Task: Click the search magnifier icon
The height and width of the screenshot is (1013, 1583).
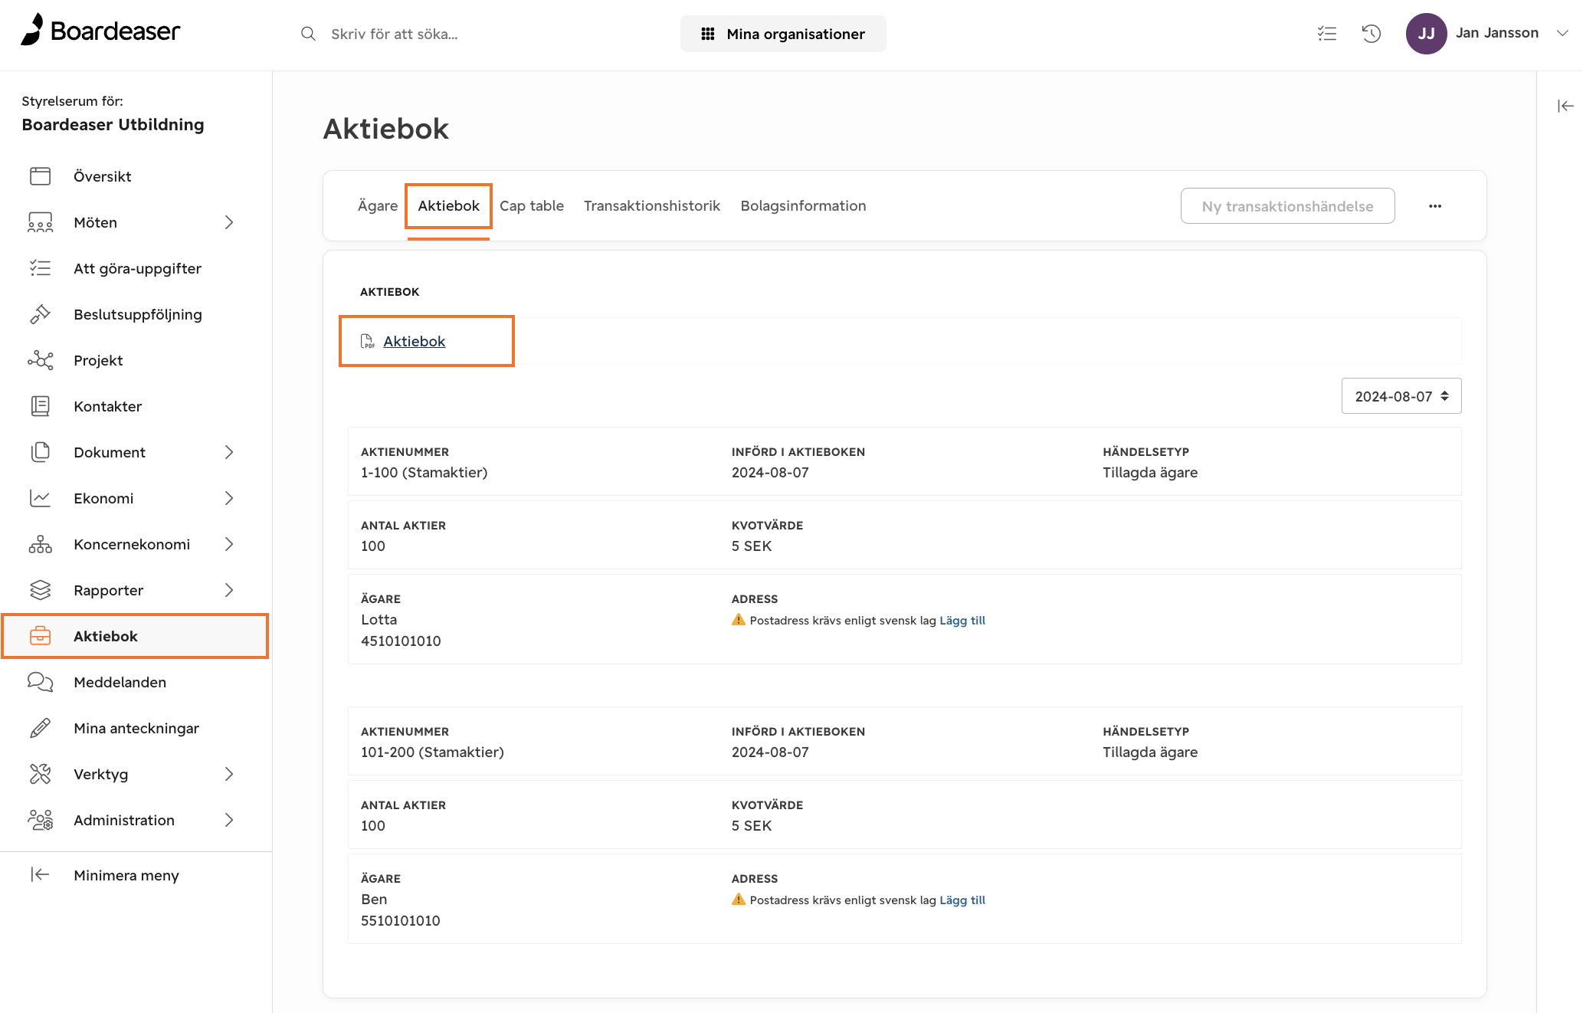Action: pos(308,34)
